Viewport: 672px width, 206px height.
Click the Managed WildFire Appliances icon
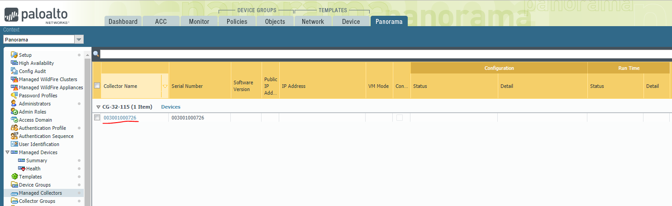14,87
